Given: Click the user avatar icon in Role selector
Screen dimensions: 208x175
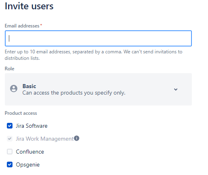Looking at the screenshot, I should point(14,89).
